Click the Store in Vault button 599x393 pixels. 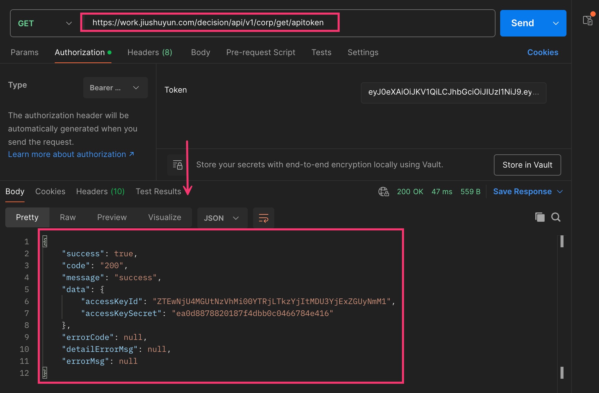[527, 165]
